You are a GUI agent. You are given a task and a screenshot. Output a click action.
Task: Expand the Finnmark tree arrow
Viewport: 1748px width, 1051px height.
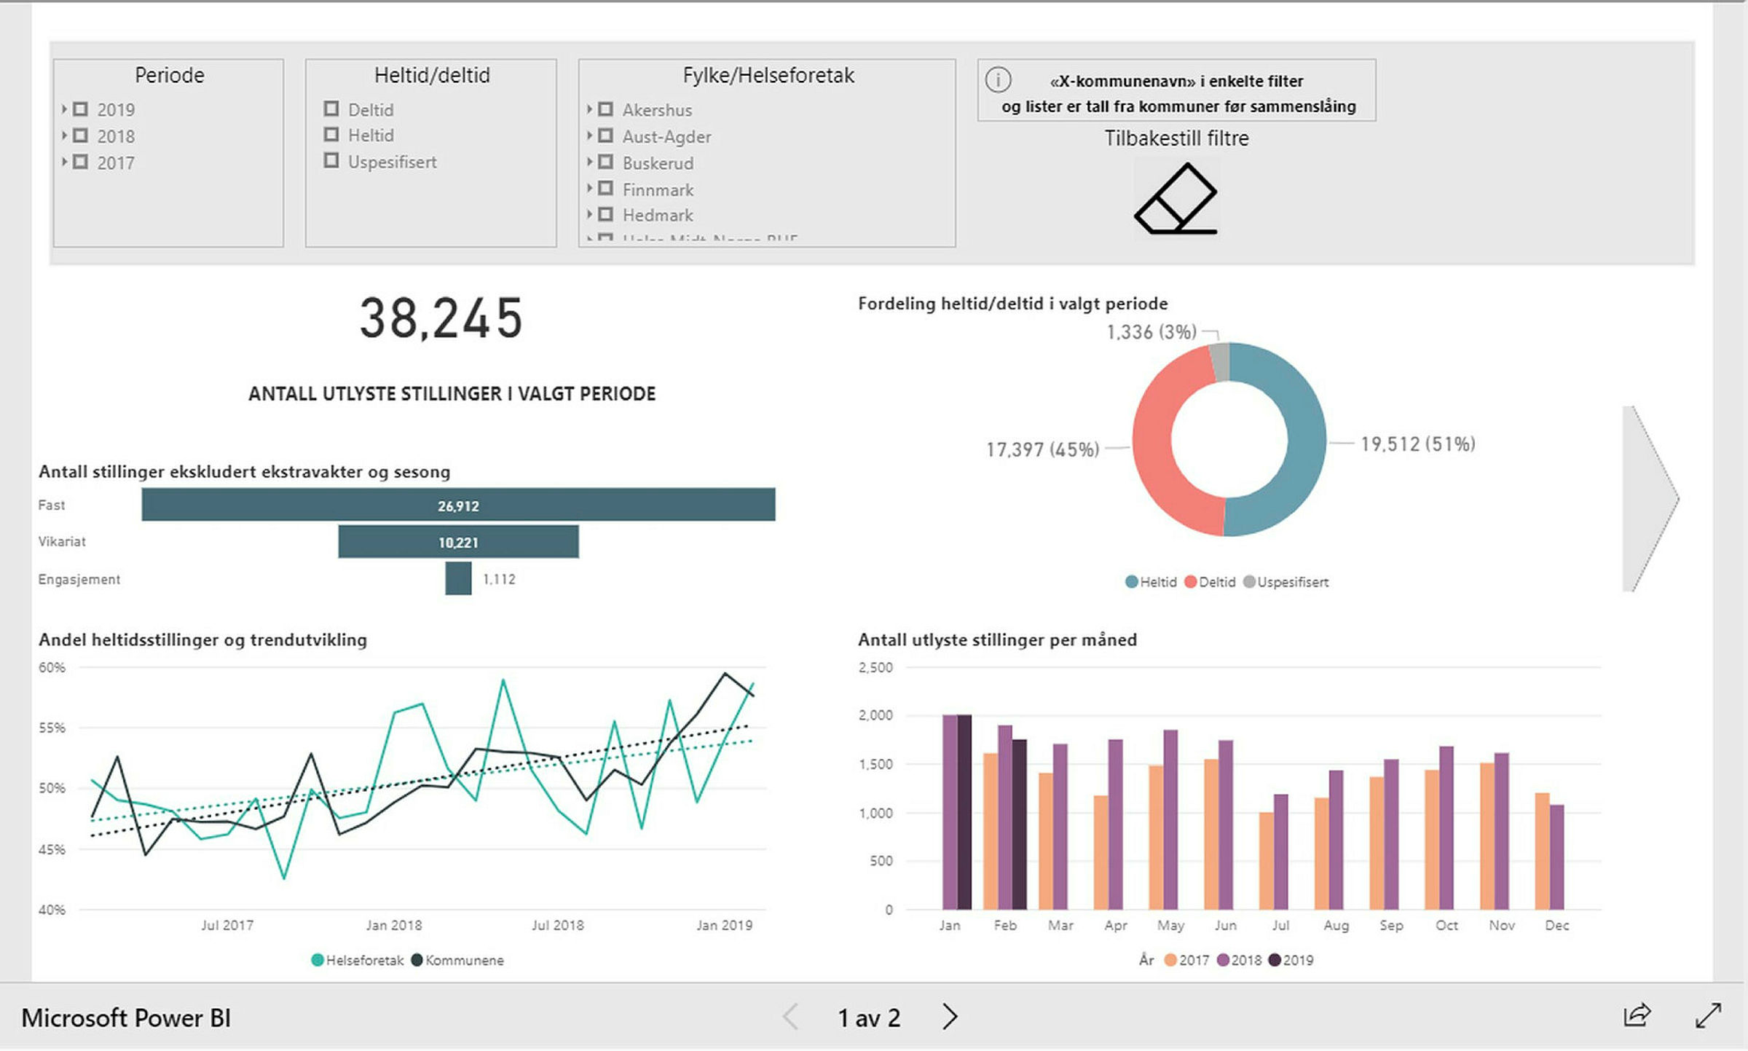coord(589,189)
